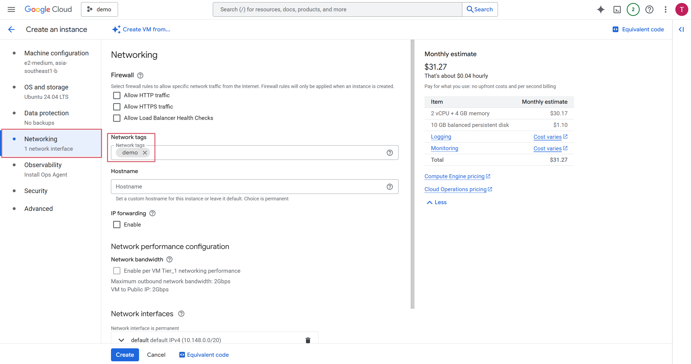Click the Gemini AI sparkle icon

(x=601, y=9)
